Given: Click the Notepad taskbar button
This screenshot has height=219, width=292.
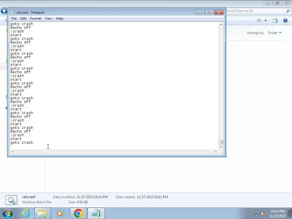Looking at the screenshot, I should (x=96, y=213).
